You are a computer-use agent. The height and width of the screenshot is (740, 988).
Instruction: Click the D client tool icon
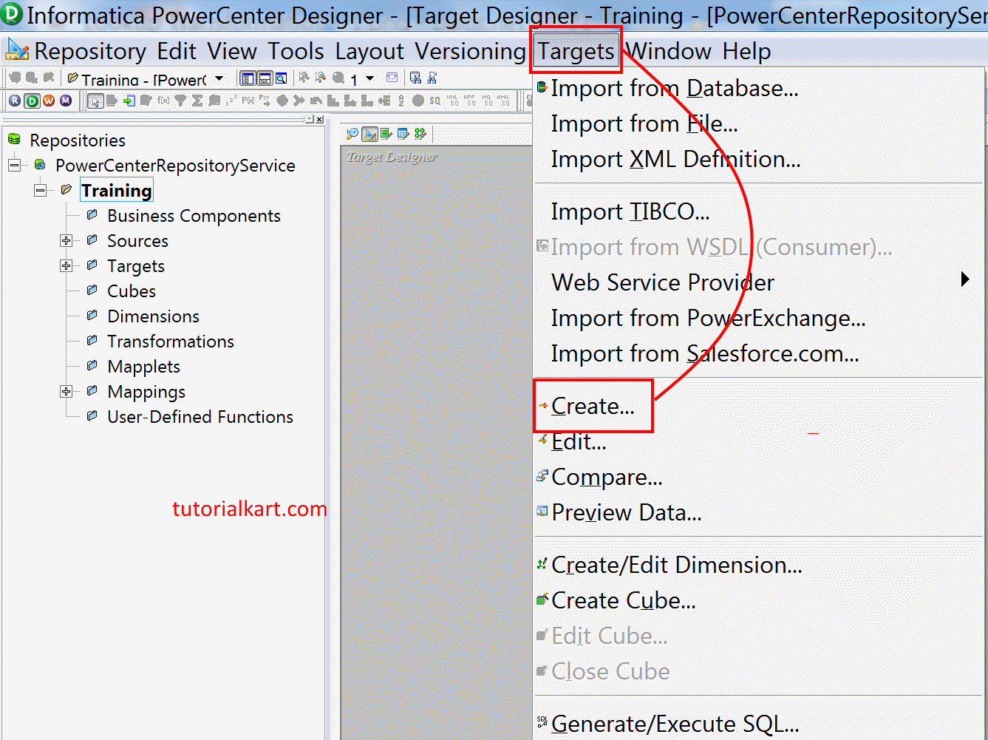pyautogui.click(x=31, y=101)
